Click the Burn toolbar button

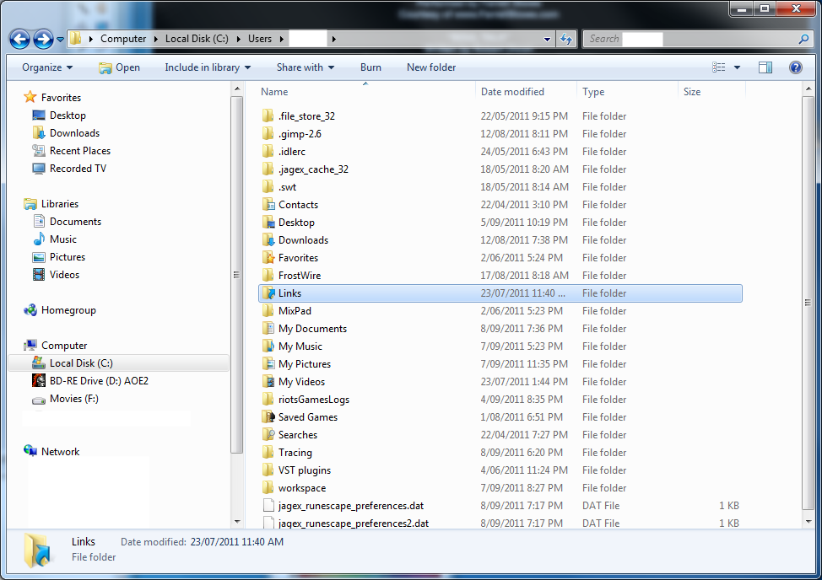click(370, 67)
